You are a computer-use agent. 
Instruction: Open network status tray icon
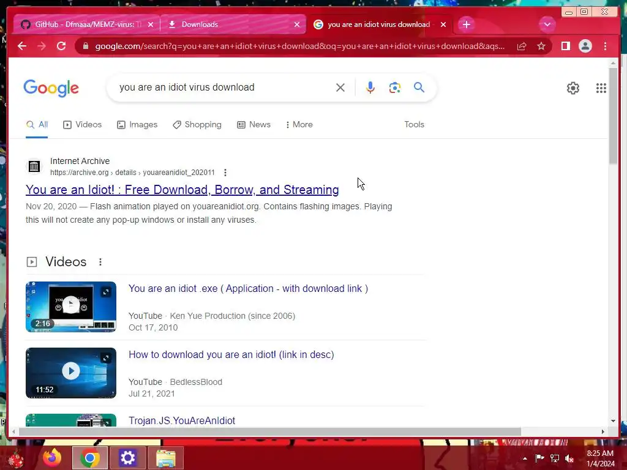555,458
